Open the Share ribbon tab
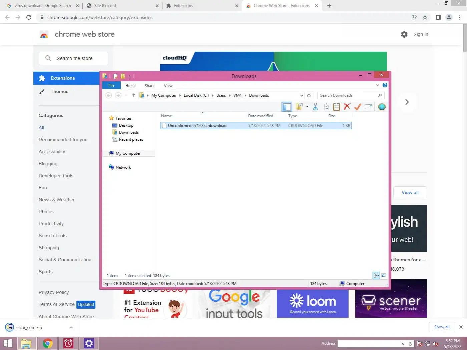The height and width of the screenshot is (350, 467). point(149,86)
